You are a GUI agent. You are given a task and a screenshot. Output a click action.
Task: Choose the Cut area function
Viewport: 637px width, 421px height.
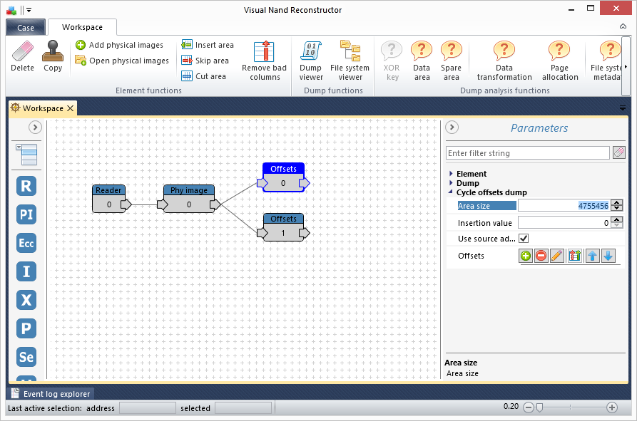click(x=203, y=76)
